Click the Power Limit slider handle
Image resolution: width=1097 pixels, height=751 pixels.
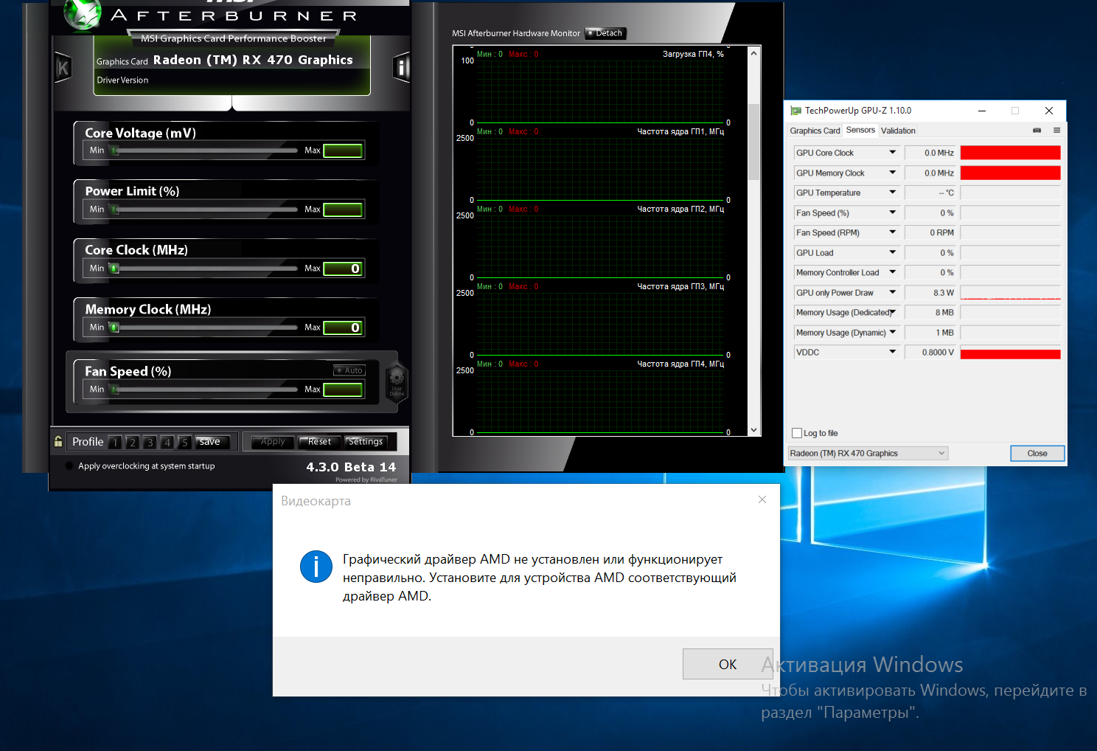(114, 210)
